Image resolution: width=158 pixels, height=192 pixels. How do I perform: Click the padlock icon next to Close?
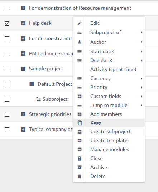pyautogui.click(x=80, y=158)
